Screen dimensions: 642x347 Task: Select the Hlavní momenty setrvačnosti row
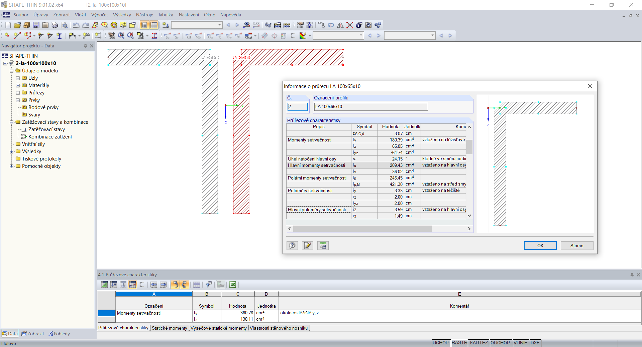click(x=376, y=165)
